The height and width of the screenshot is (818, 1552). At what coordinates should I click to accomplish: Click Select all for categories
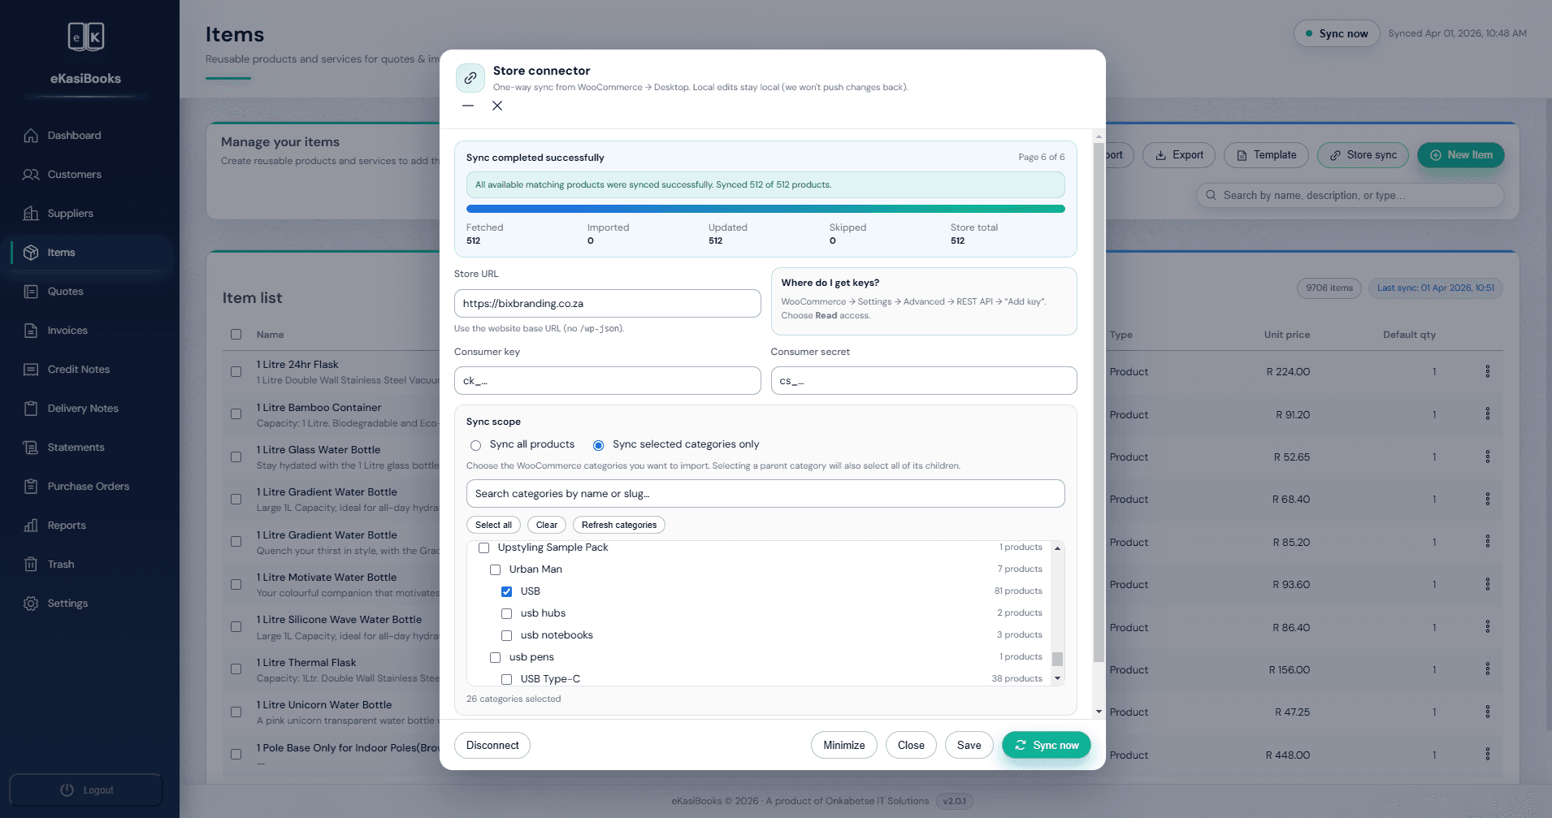[x=493, y=525]
